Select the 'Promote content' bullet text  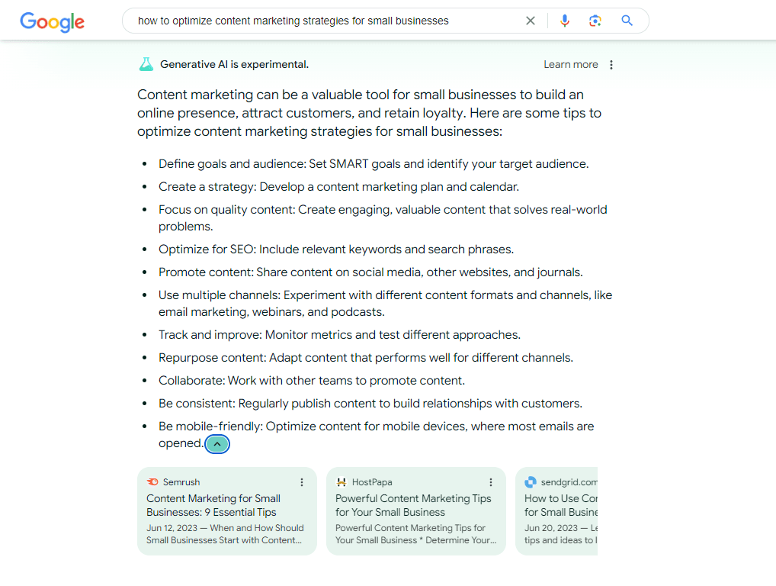coord(370,272)
